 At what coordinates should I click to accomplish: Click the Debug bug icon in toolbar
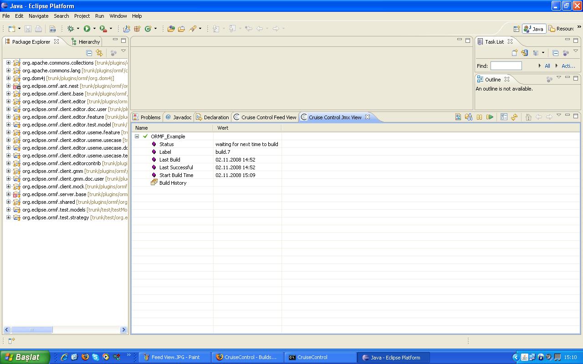(71, 29)
